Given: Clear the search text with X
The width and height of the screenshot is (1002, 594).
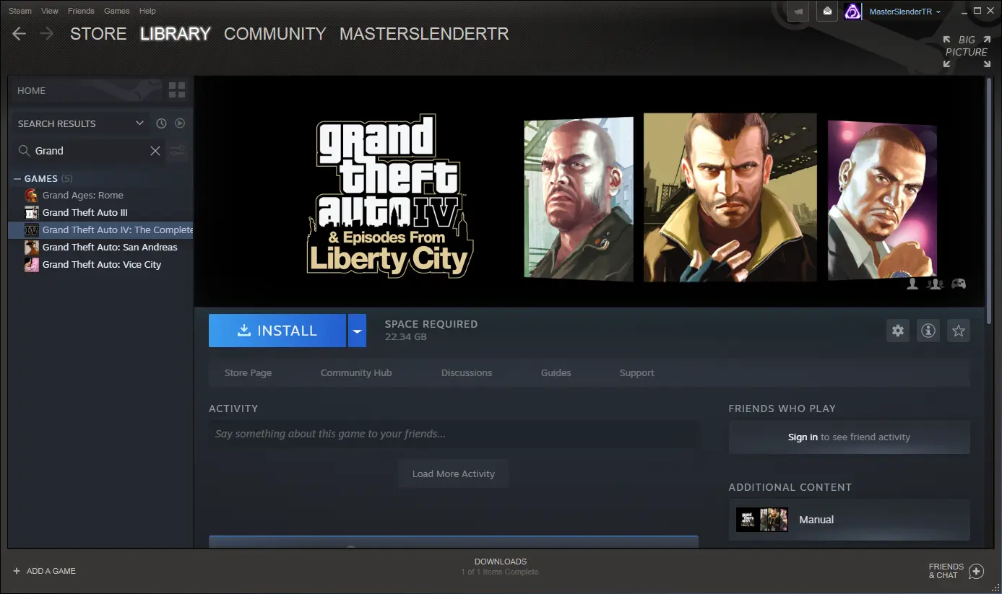Looking at the screenshot, I should (155, 151).
